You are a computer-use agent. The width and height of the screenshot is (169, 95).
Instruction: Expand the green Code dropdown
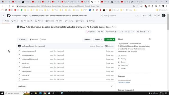(x=110, y=40)
